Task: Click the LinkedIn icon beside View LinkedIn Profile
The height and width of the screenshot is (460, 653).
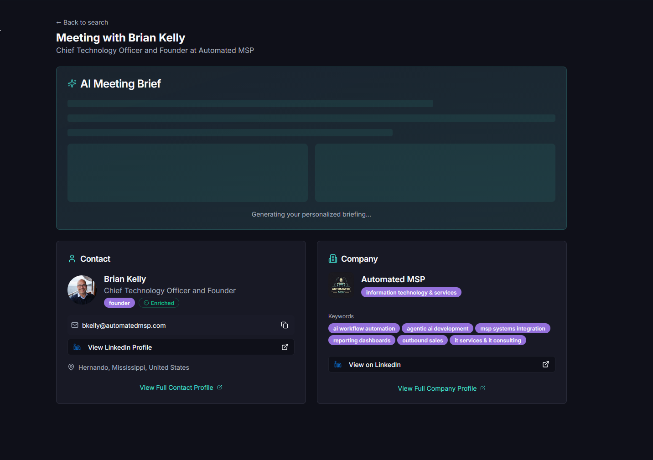Action: tap(77, 347)
